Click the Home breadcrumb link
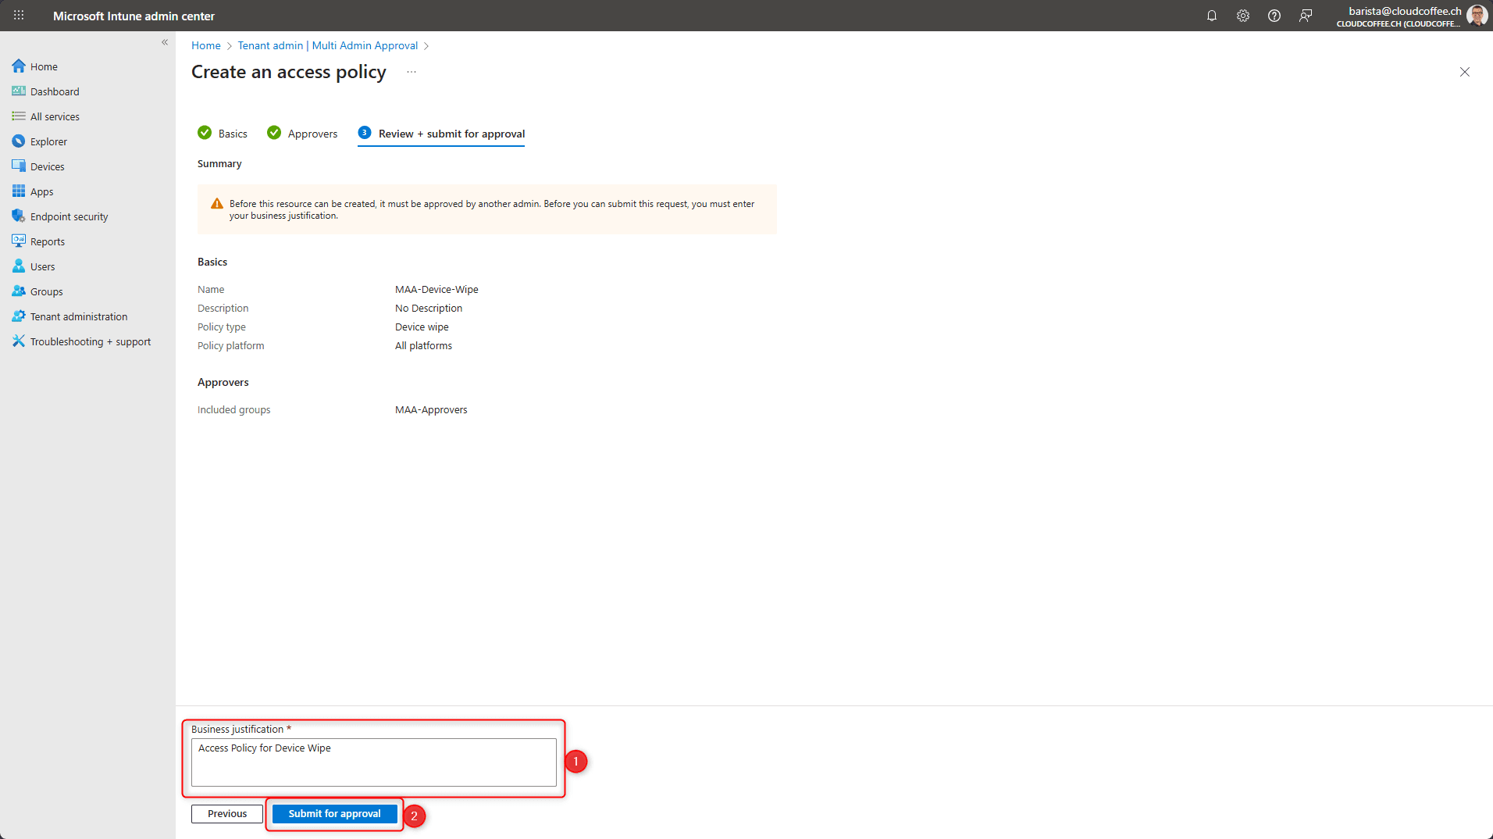1493x839 pixels. 205,45
